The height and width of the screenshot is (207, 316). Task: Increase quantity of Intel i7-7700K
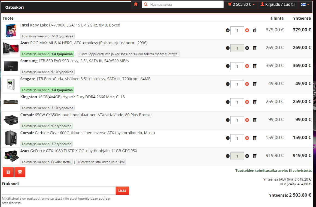point(247,30)
